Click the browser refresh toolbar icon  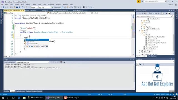63,7
